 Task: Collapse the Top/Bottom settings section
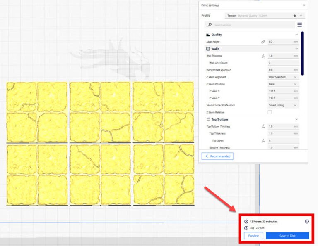point(296,119)
